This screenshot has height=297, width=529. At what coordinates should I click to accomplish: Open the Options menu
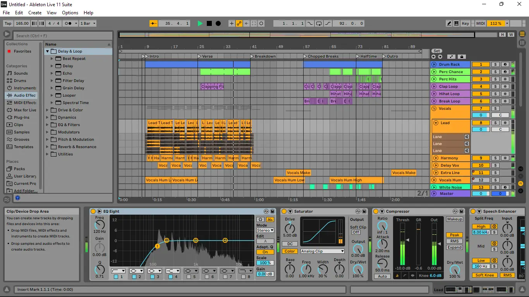(70, 13)
